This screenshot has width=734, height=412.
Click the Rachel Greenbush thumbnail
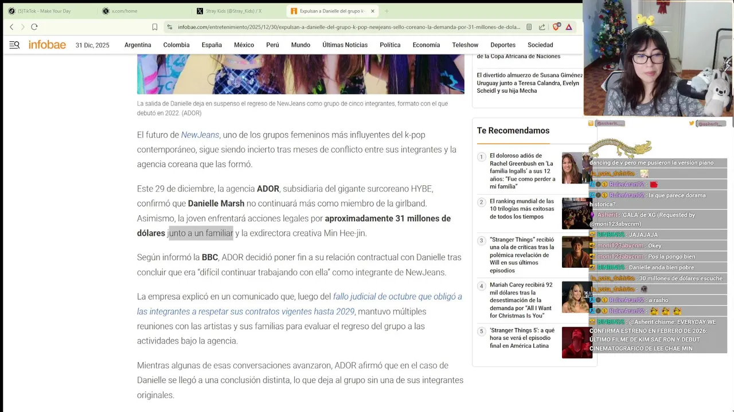pos(576,168)
